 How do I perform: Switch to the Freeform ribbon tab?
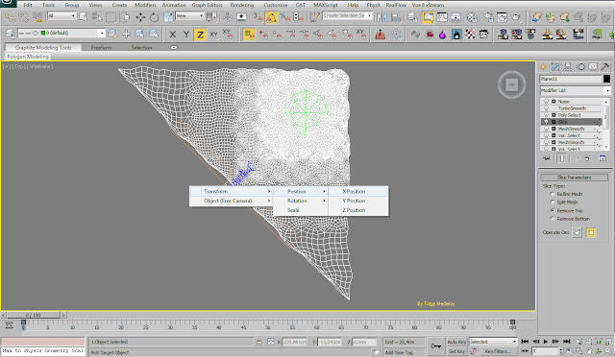coord(101,48)
